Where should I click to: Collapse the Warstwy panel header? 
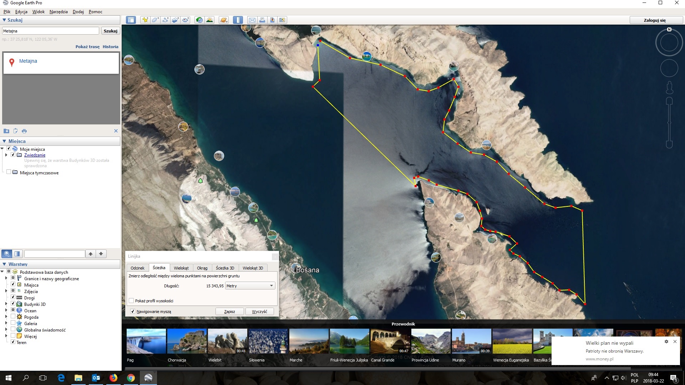[4, 264]
